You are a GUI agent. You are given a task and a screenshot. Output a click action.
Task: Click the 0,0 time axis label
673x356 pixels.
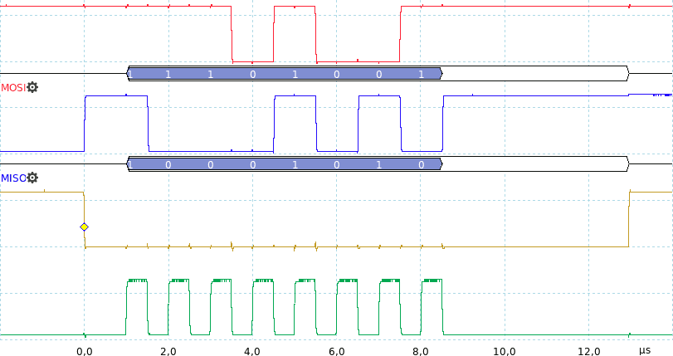click(84, 351)
